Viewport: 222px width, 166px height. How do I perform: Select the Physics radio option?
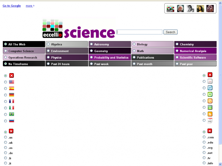click(x=48, y=57)
